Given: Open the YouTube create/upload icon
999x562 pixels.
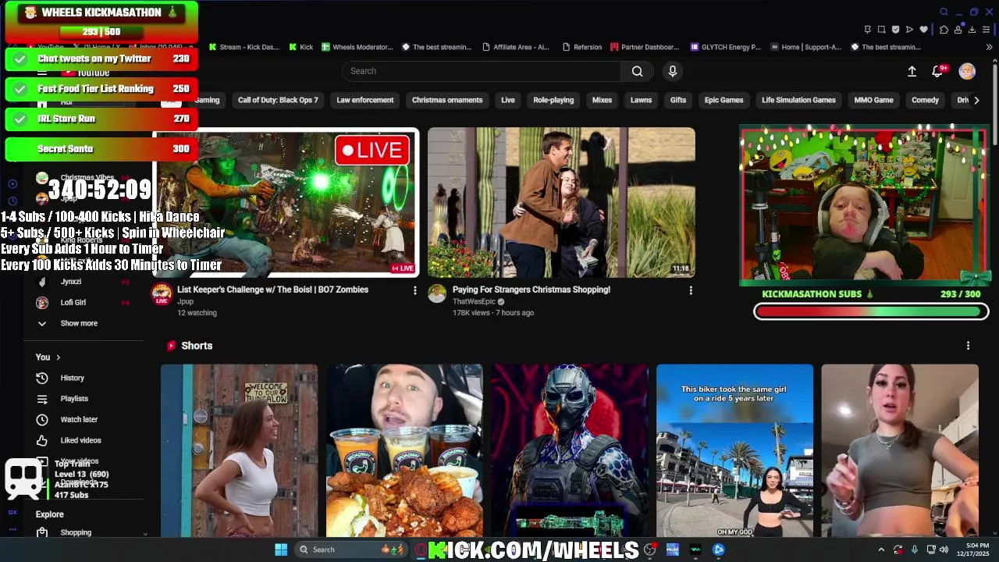Looking at the screenshot, I should pyautogui.click(x=912, y=71).
